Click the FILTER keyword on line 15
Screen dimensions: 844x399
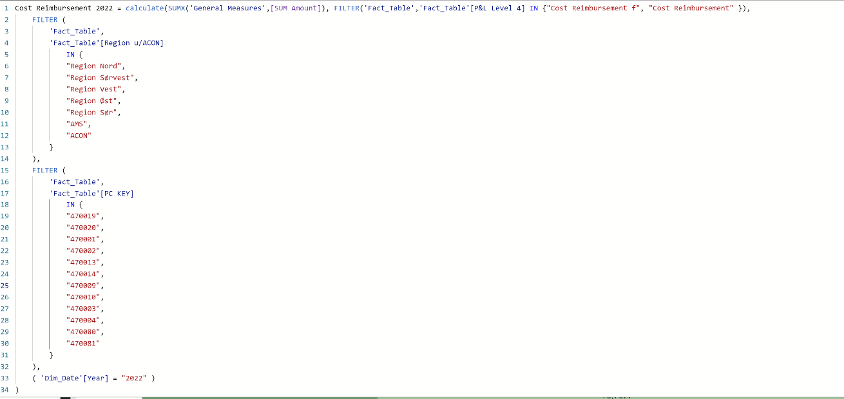tap(44, 170)
